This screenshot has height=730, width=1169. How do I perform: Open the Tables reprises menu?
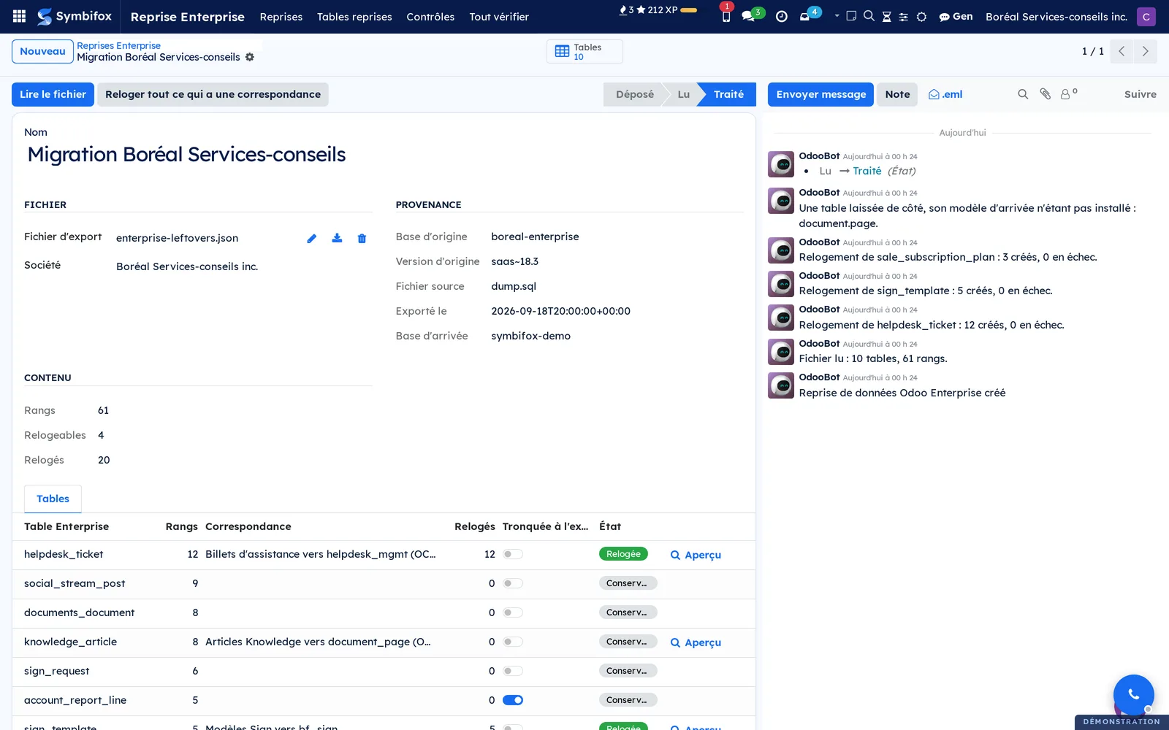click(354, 16)
